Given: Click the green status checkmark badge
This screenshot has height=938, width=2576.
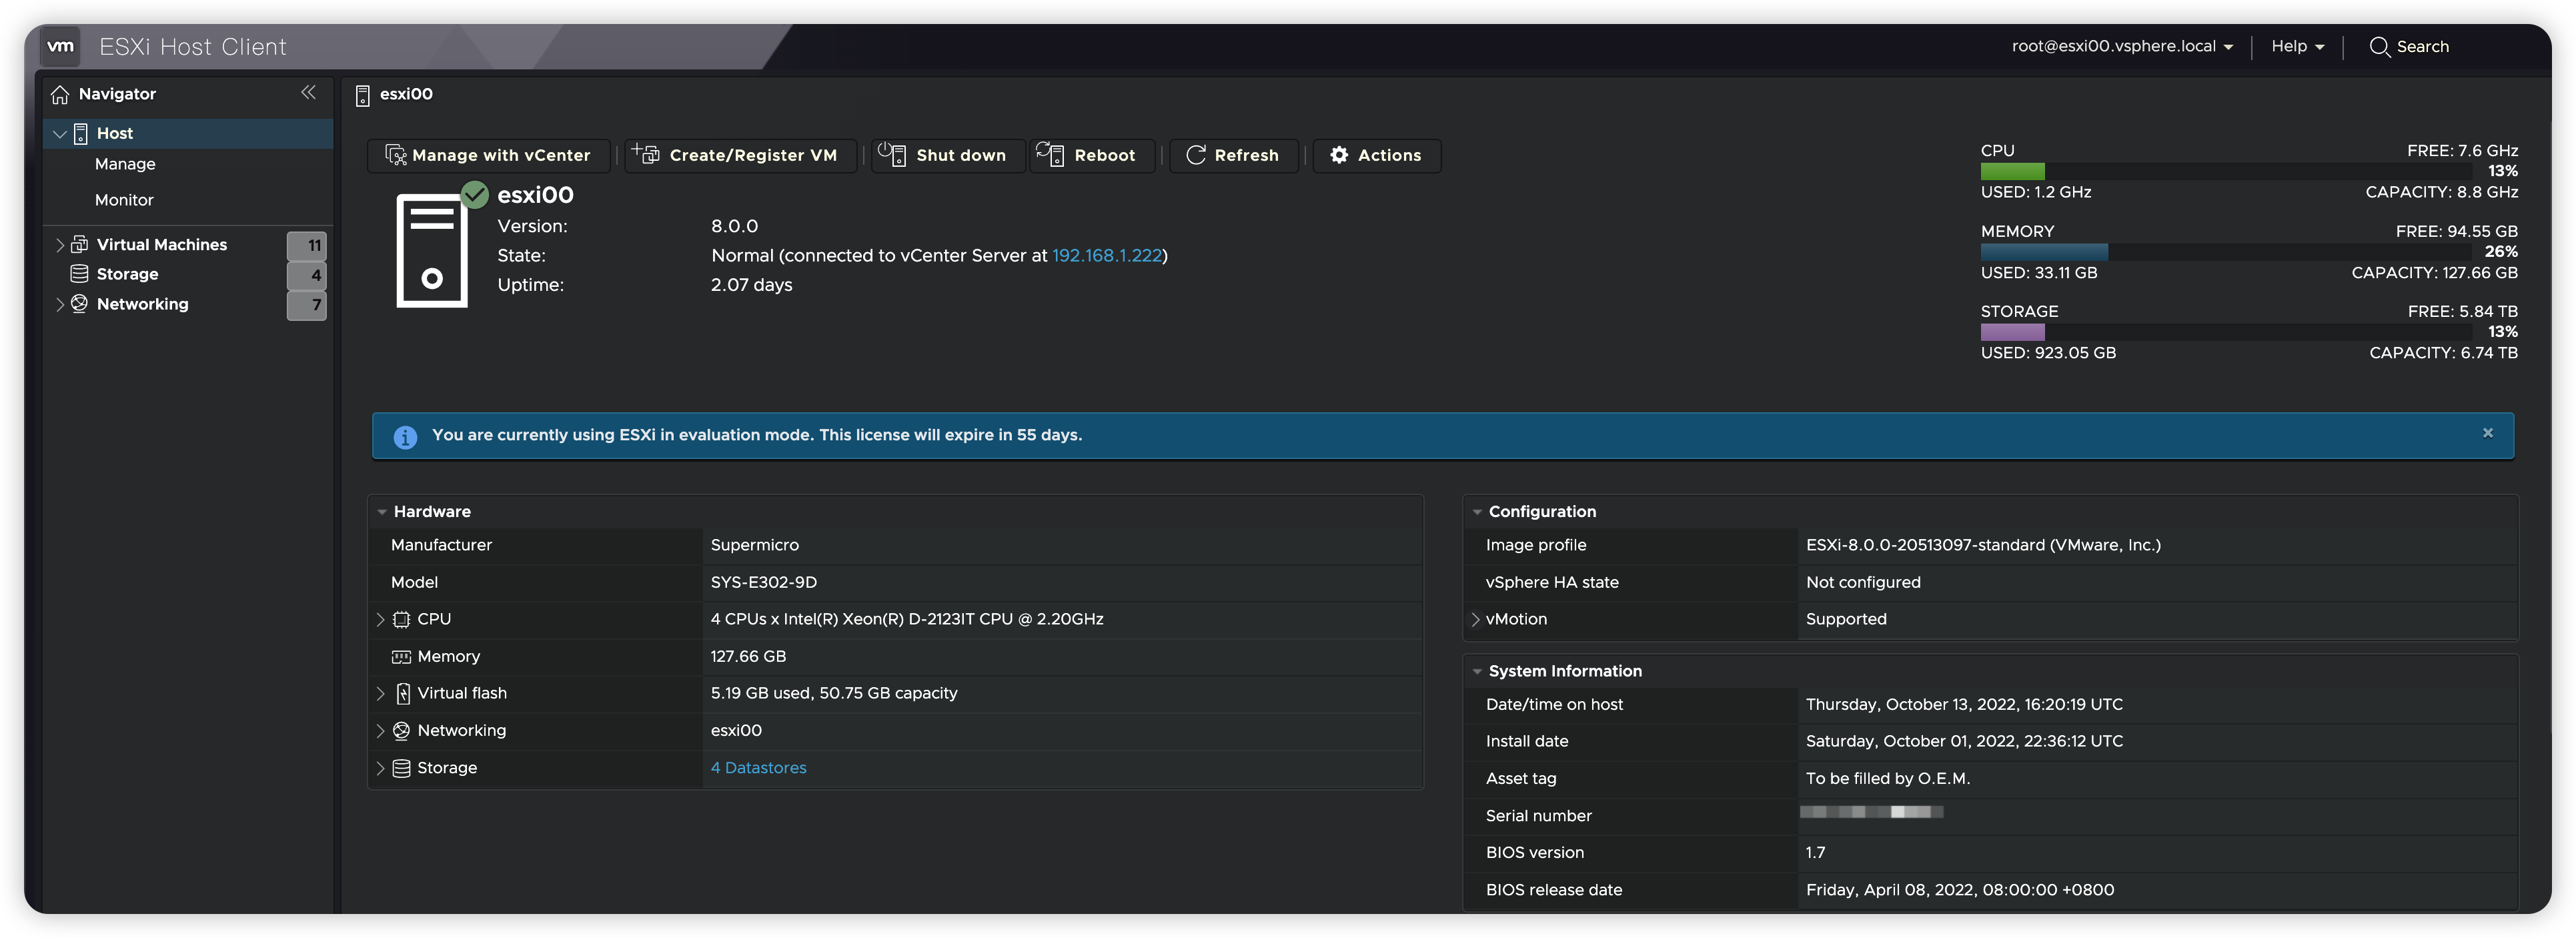Looking at the screenshot, I should click(x=475, y=194).
